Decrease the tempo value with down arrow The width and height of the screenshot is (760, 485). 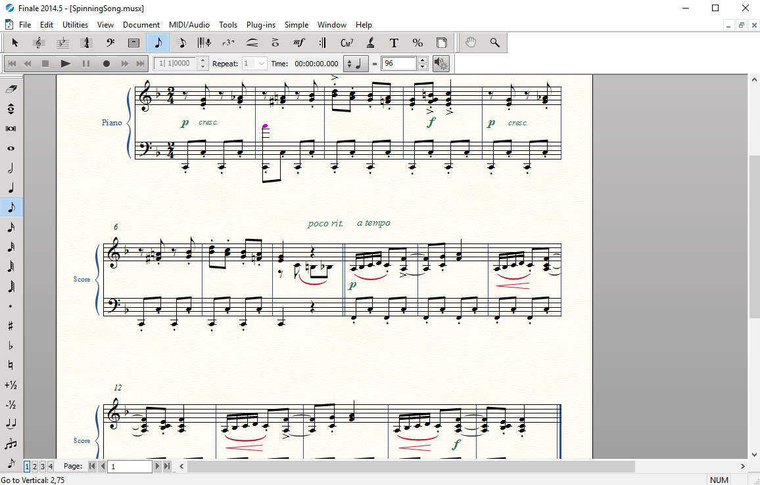pyautogui.click(x=423, y=67)
